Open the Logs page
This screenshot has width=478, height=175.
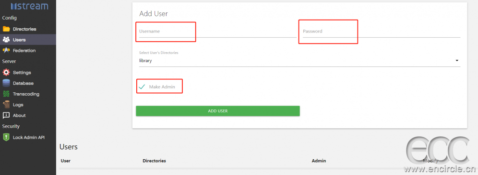pos(28,105)
